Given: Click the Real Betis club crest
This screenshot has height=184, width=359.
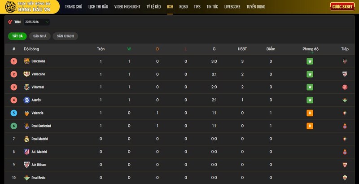Looking at the screenshot, I should pos(27,178).
